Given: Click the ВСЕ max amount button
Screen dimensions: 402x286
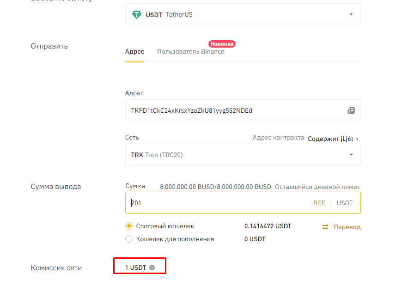Looking at the screenshot, I should 319,203.
